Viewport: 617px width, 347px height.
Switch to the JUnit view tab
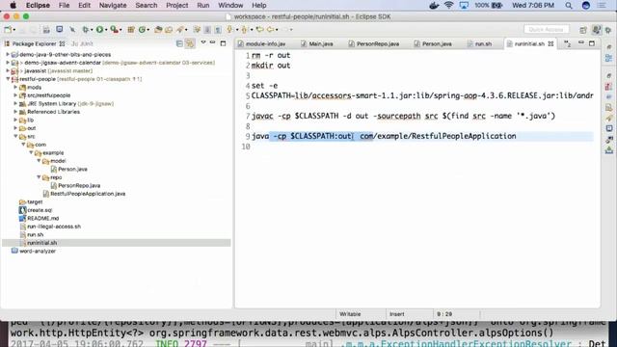(82, 43)
